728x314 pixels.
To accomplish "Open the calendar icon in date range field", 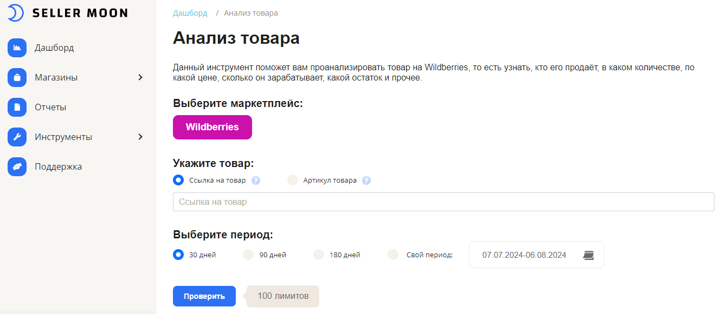I will 589,255.
